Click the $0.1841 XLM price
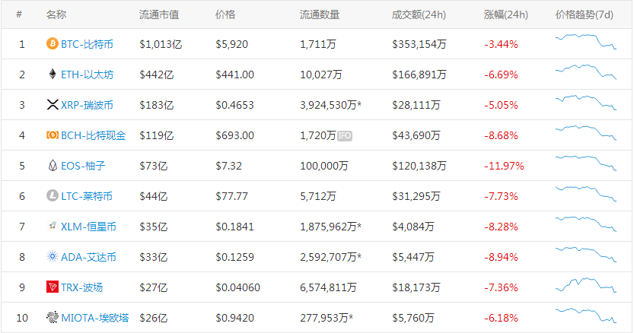Viewport: 634px width, 333px height. point(234,227)
